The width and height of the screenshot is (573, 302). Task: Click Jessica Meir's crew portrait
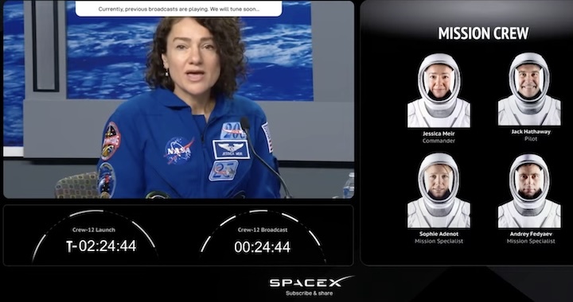(439, 91)
